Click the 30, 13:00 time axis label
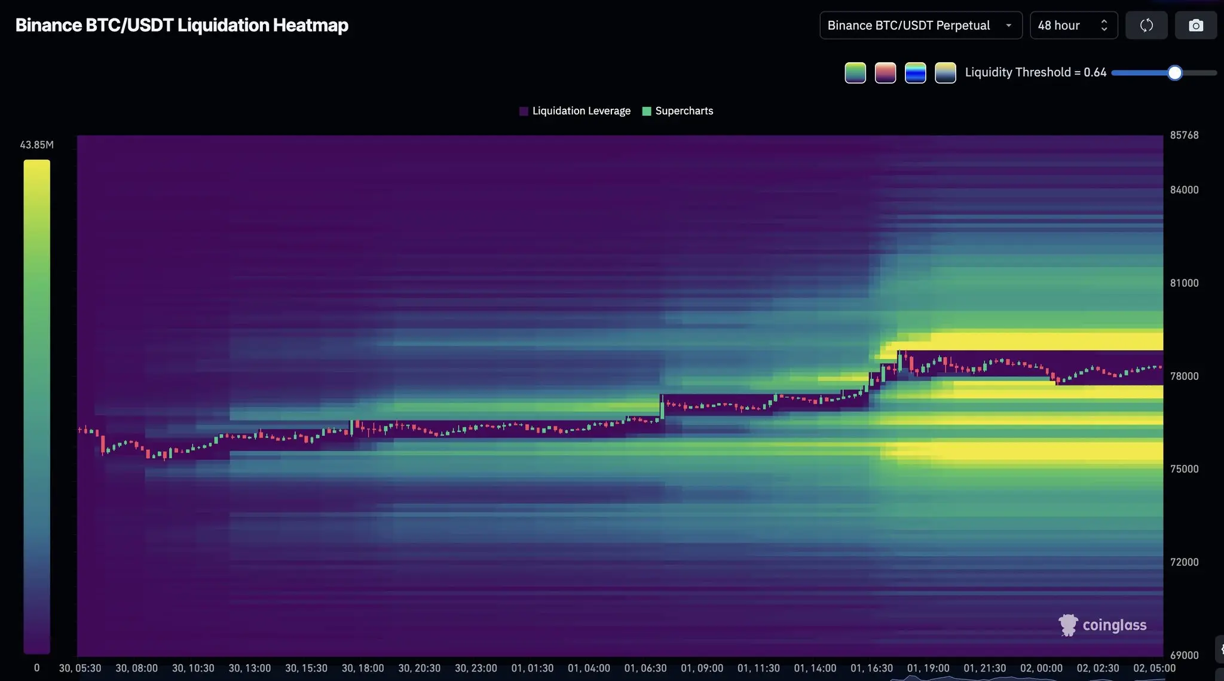Viewport: 1224px width, 681px height. (x=250, y=668)
